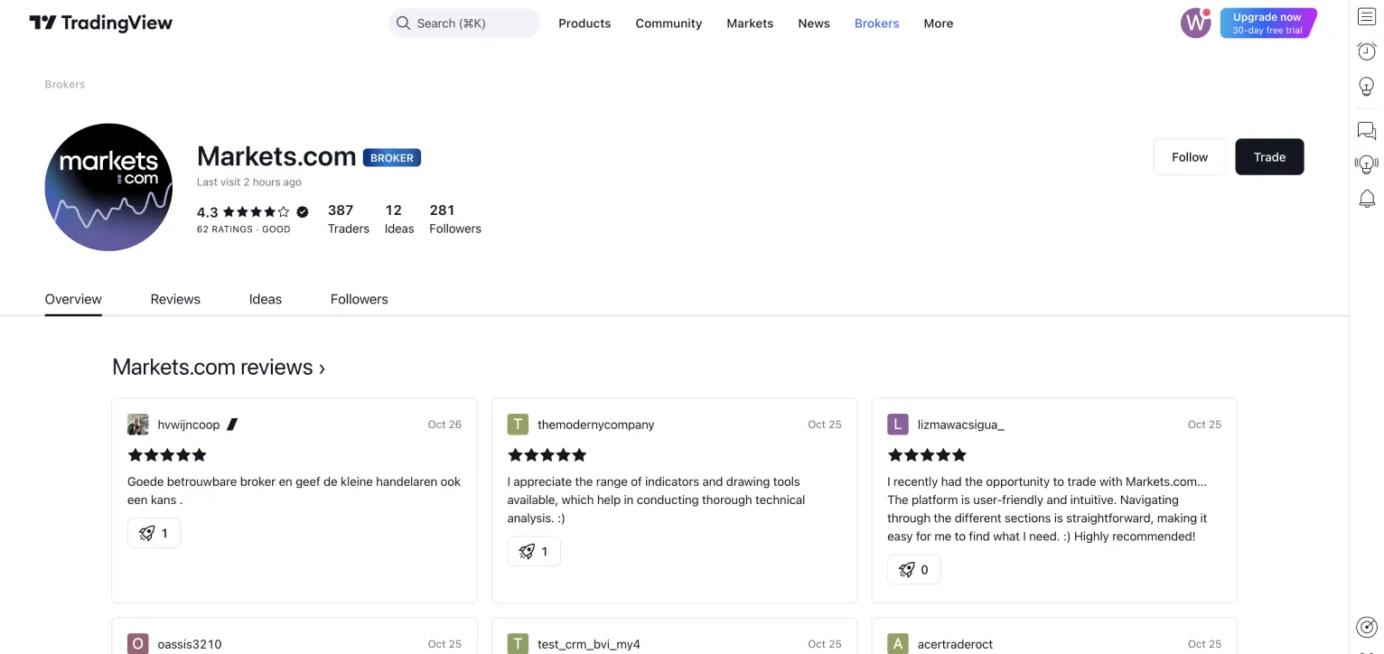Follow Markets.com with the Follow button
Screen dimensions: 1384x654
1189,156
